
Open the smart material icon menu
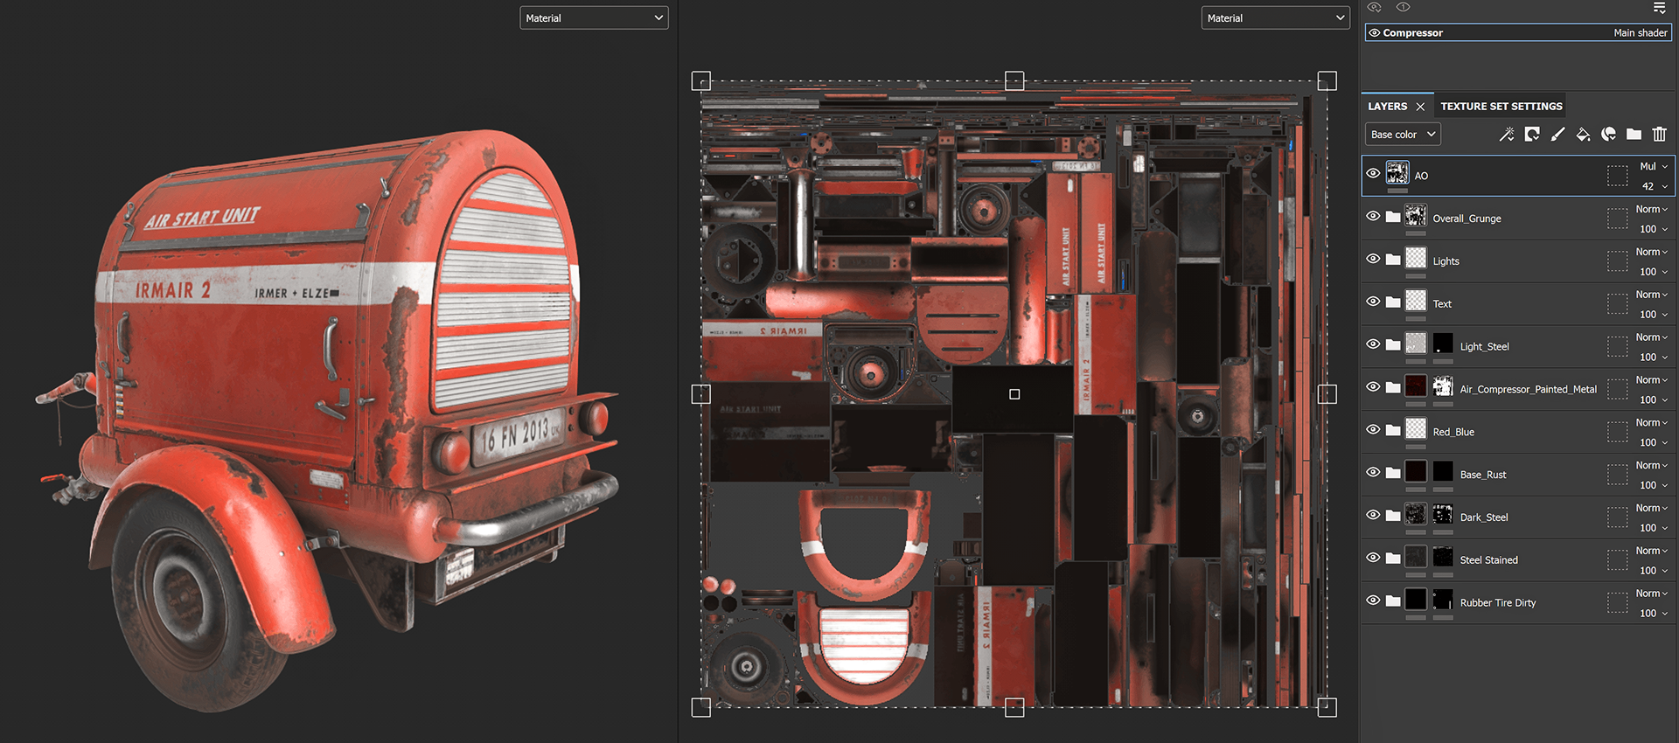[x=1608, y=135]
